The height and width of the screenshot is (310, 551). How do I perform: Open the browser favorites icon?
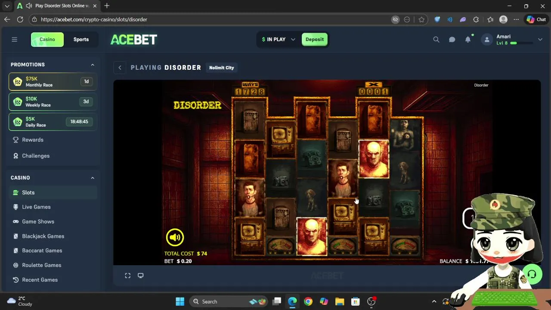(x=490, y=19)
